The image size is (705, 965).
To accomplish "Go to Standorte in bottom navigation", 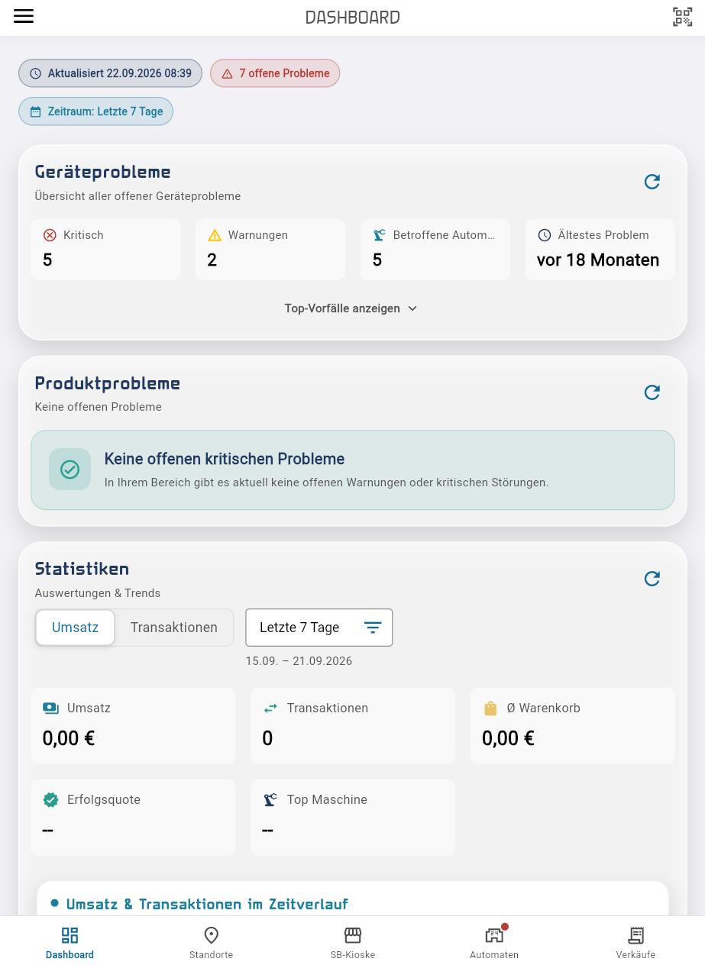I will (x=211, y=942).
